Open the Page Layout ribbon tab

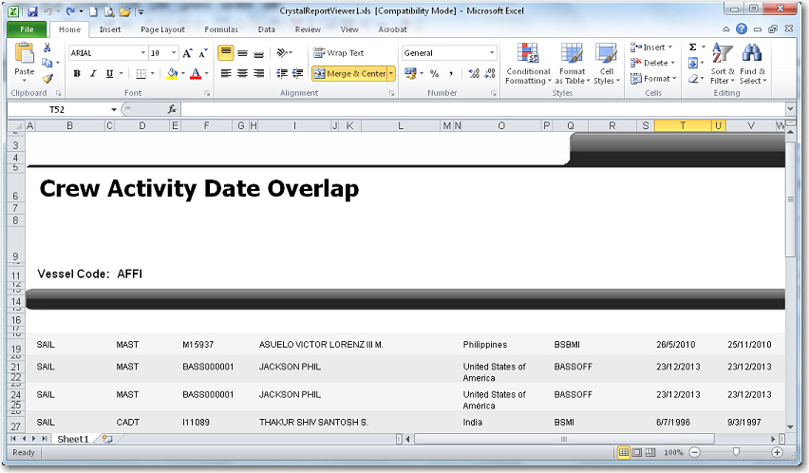tap(162, 29)
